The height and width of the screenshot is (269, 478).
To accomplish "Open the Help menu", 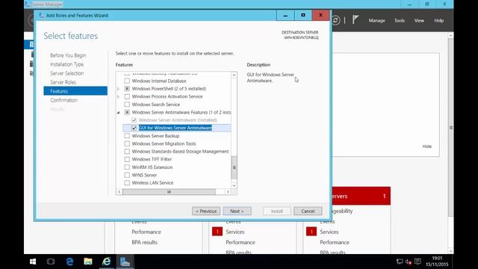I will [439, 20].
